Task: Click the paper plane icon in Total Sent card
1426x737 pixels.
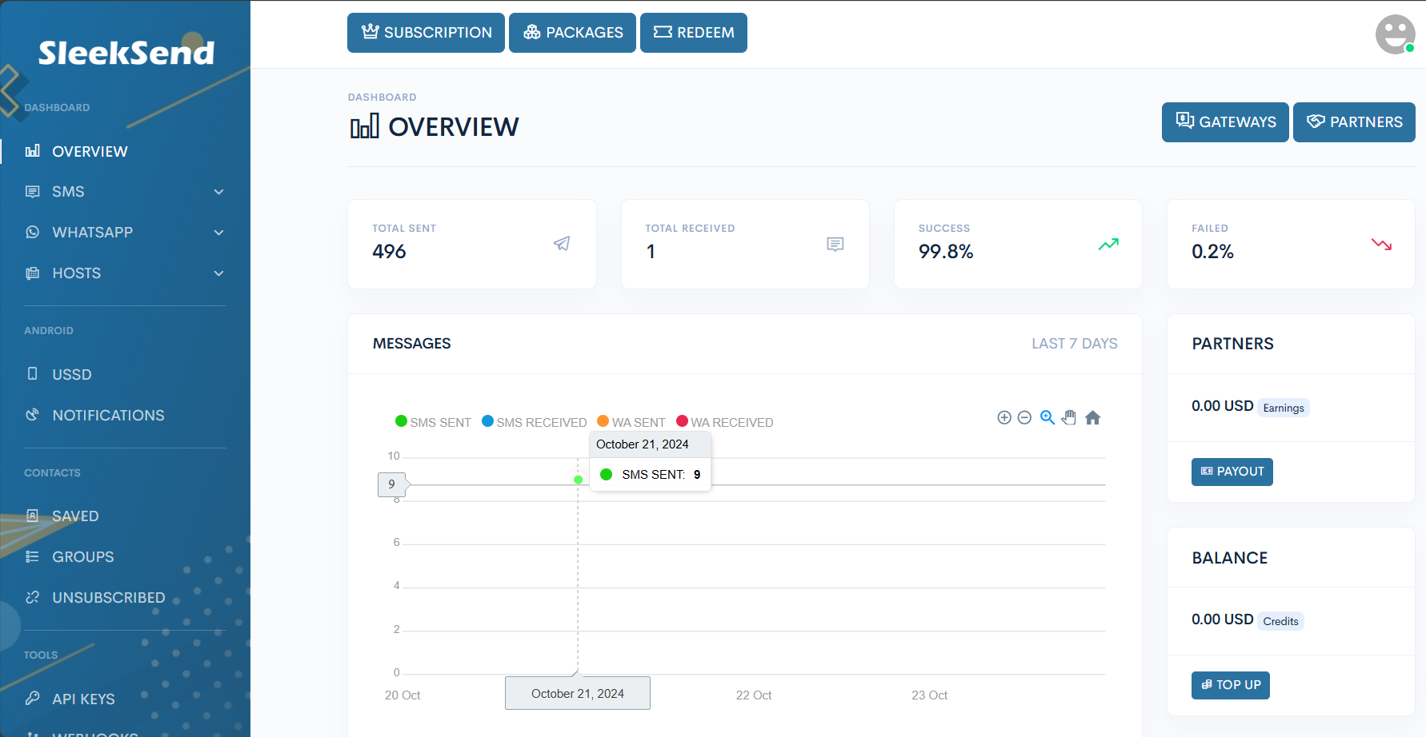Action: pyautogui.click(x=562, y=243)
